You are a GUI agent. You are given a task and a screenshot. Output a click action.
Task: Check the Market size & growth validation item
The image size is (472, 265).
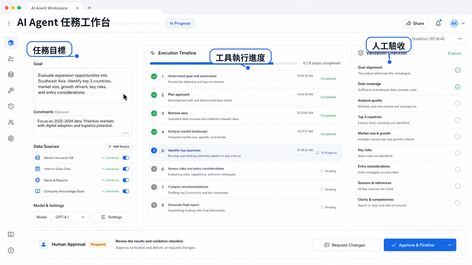458,136
